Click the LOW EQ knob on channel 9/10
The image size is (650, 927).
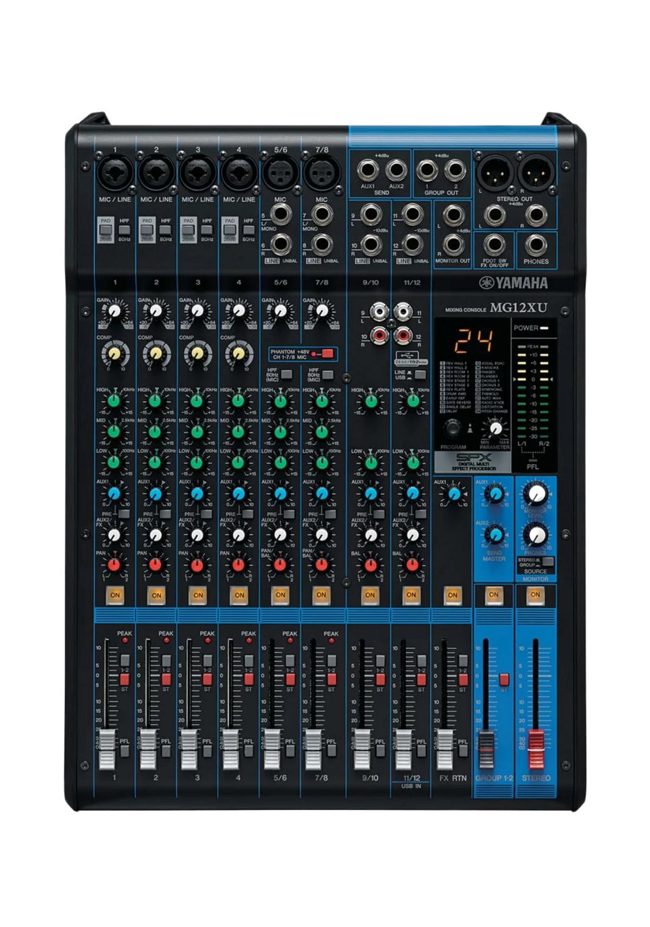pyautogui.click(x=370, y=463)
